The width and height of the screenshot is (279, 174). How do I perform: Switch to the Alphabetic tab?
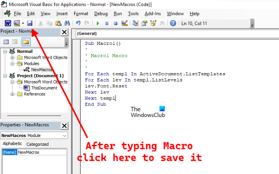tap(12, 143)
